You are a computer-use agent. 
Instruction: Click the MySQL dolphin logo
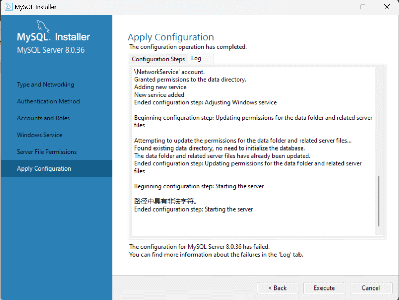point(43,26)
